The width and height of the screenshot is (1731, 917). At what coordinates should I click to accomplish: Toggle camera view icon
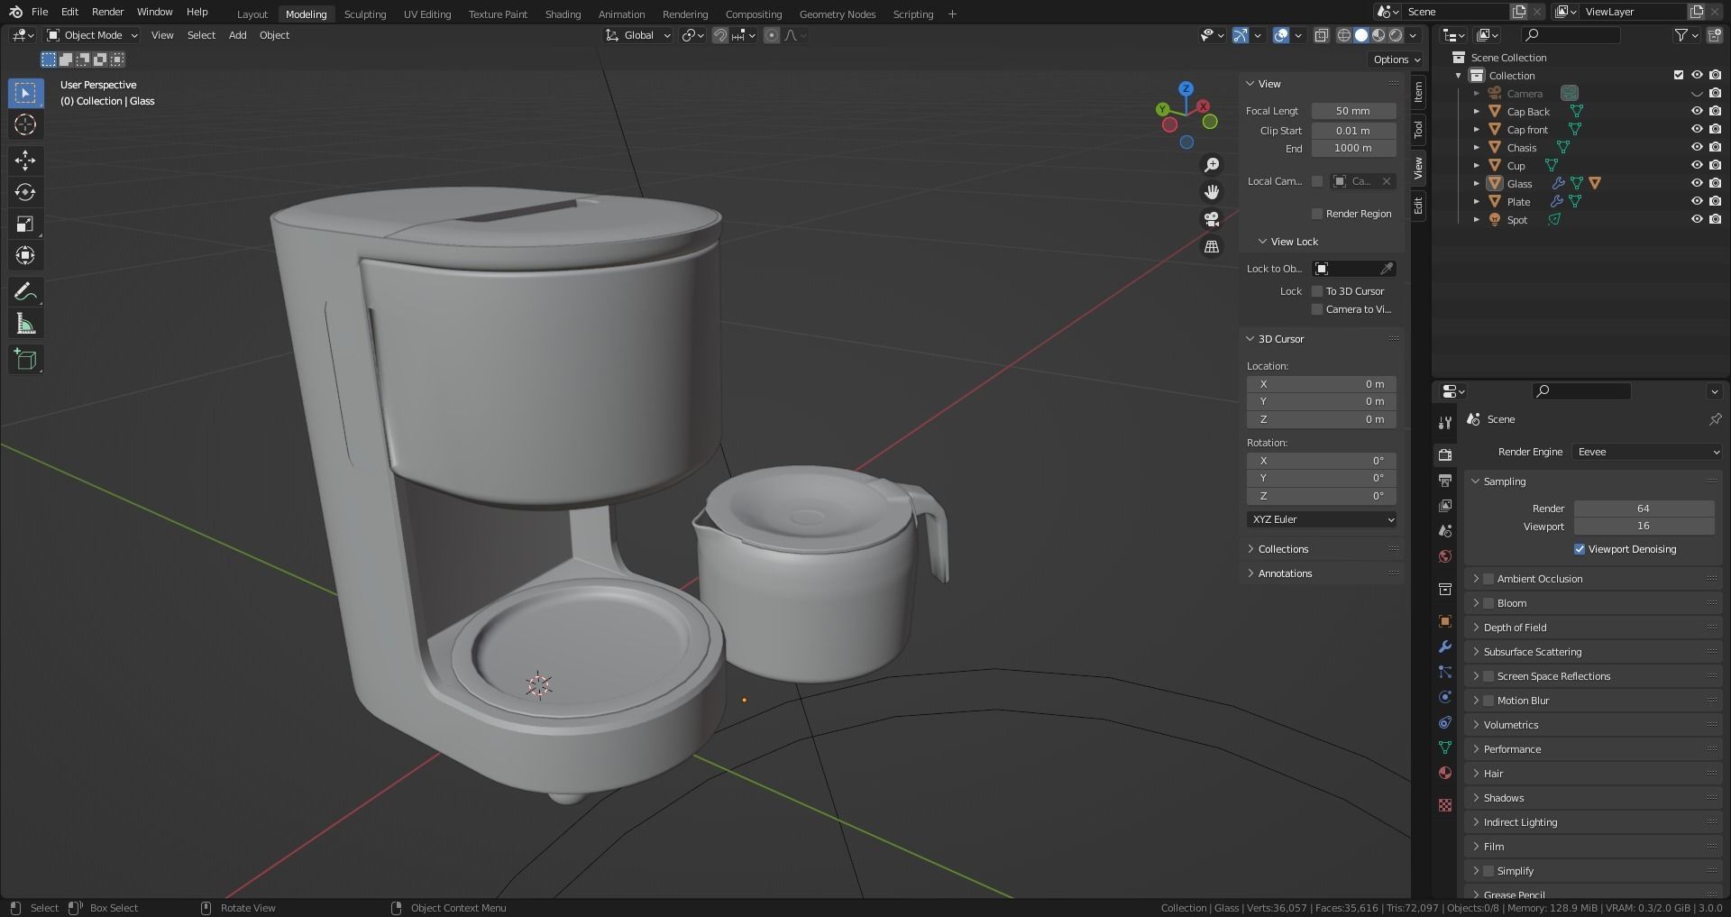tap(1212, 219)
